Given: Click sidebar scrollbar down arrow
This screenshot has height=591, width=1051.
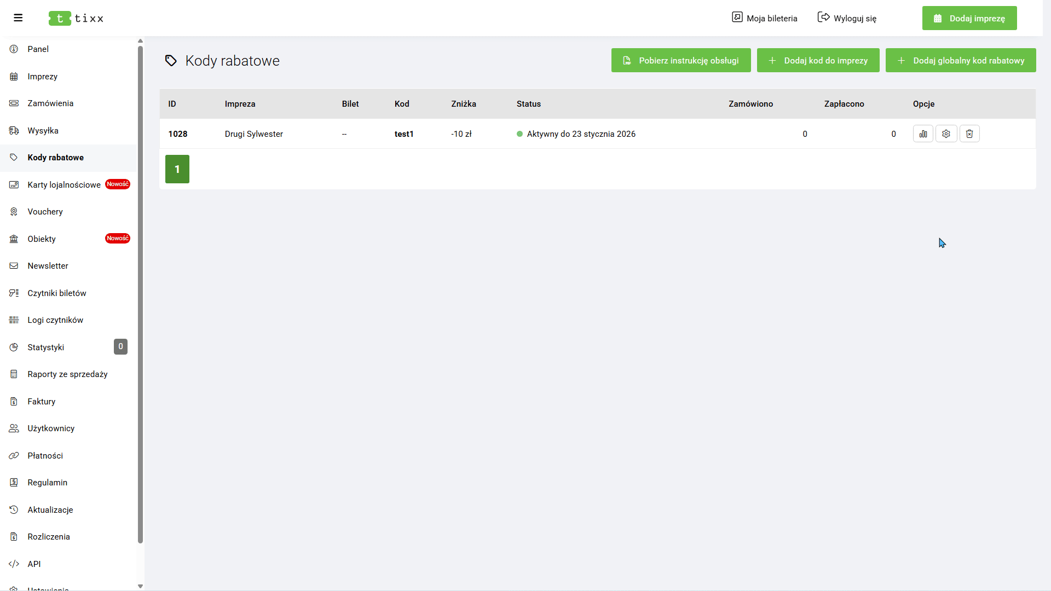Looking at the screenshot, I should 140,586.
